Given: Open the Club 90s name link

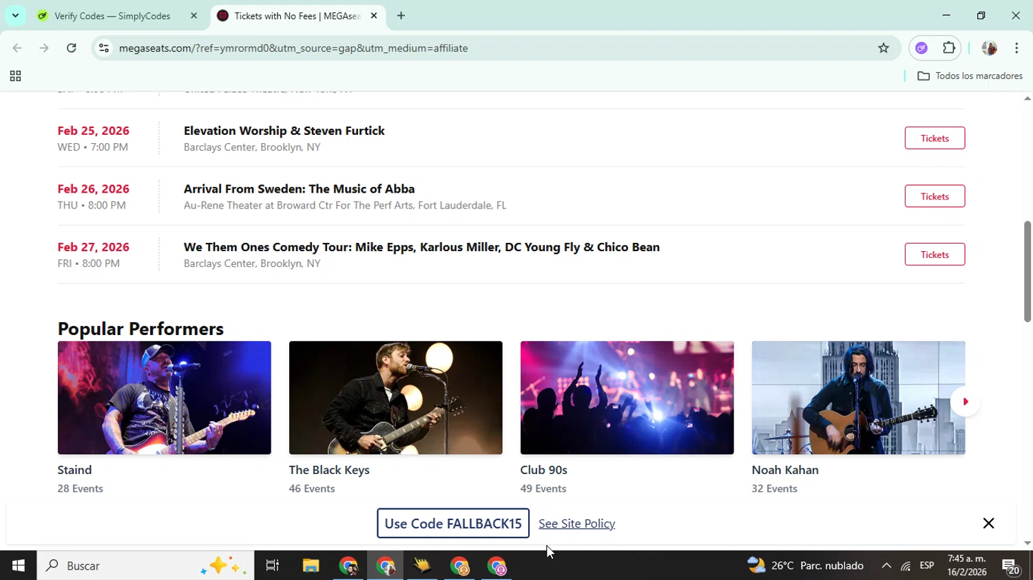Looking at the screenshot, I should point(544,470).
